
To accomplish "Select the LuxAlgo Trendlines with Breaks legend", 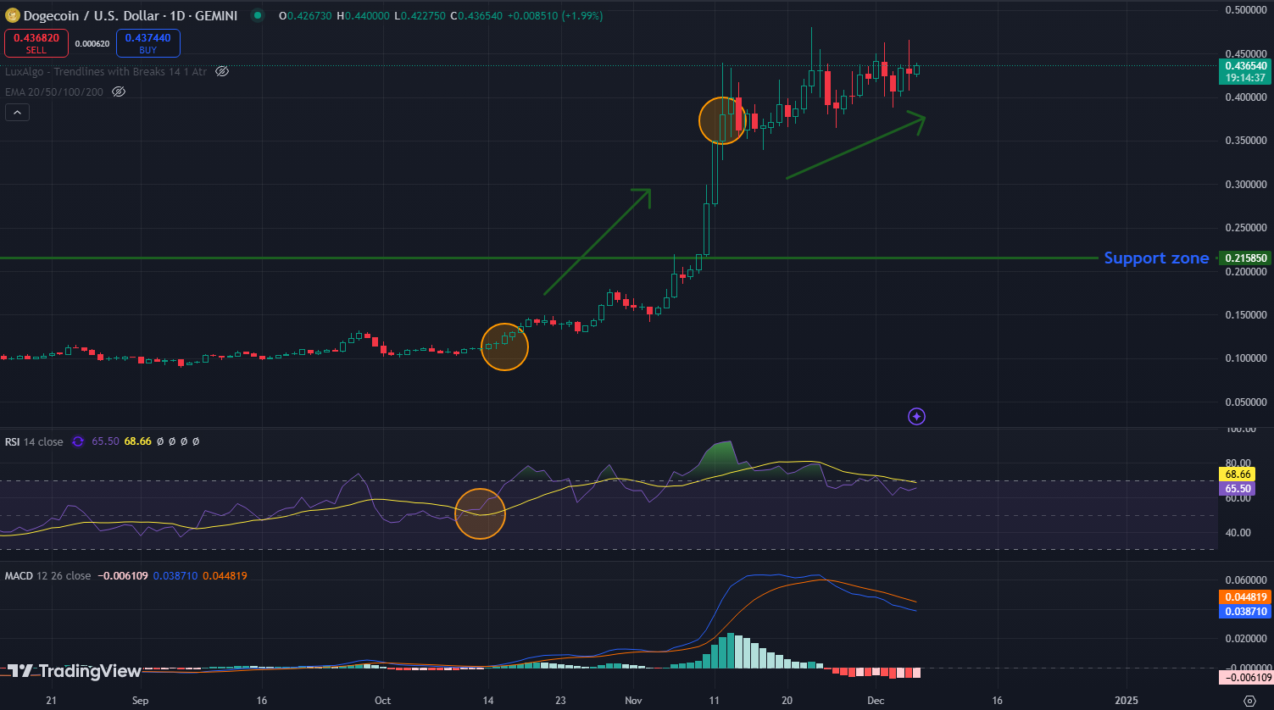I will pos(107,72).
